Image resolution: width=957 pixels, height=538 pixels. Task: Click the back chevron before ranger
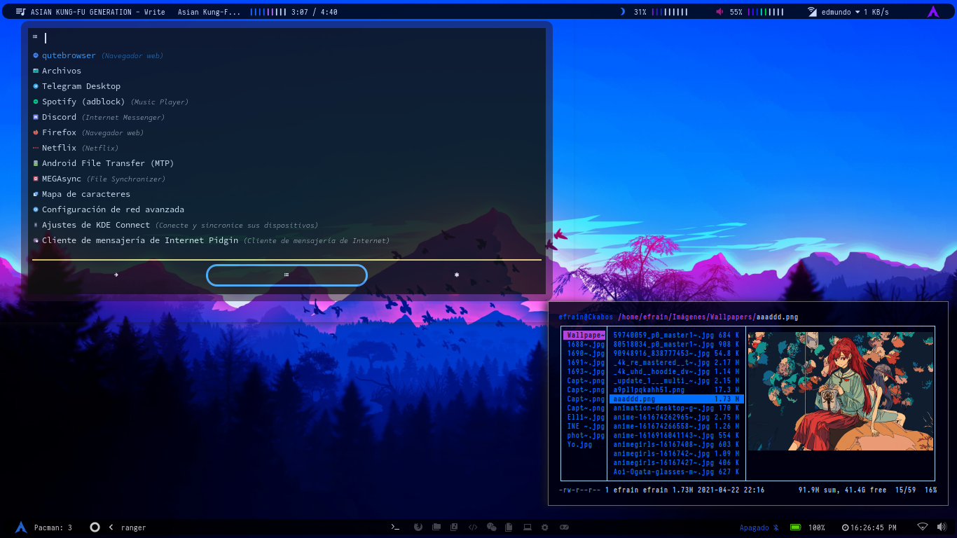pyautogui.click(x=111, y=527)
